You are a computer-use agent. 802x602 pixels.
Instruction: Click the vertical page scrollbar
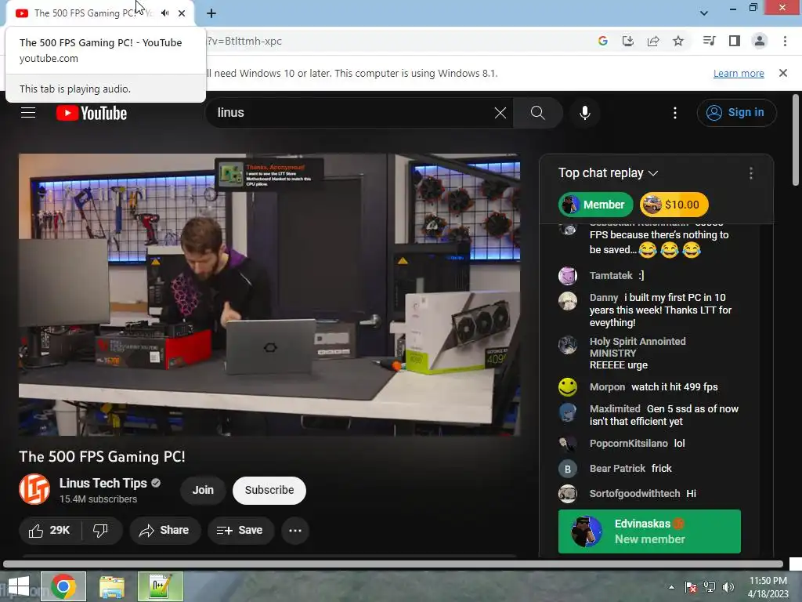796,140
